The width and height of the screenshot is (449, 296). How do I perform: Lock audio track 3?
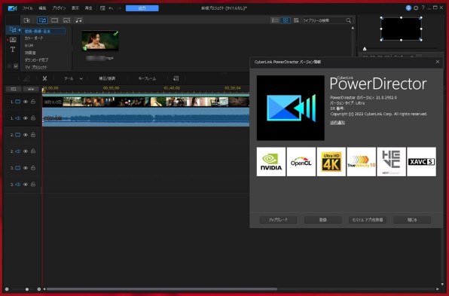[x=33, y=184]
